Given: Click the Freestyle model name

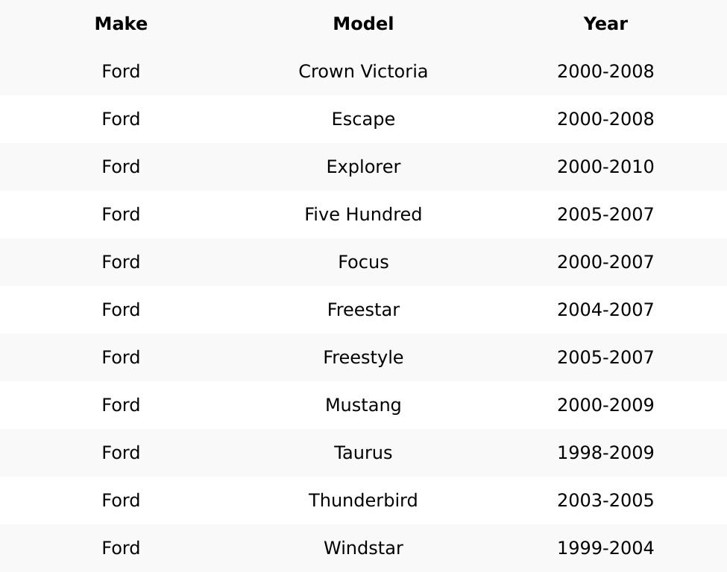Looking at the screenshot, I should pos(363,357).
